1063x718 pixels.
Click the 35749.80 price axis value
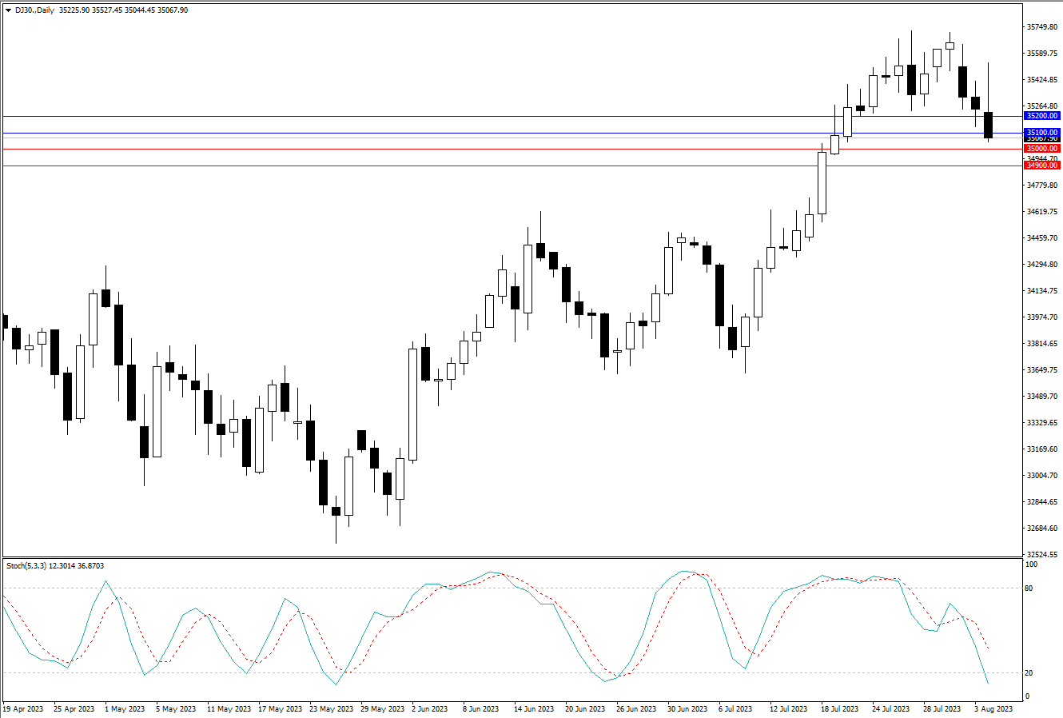1042,27
